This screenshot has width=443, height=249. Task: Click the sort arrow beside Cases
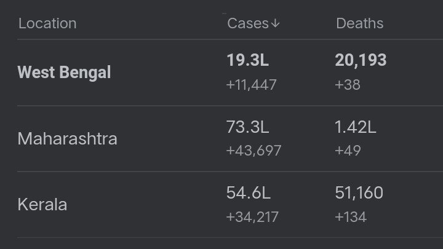coord(276,23)
